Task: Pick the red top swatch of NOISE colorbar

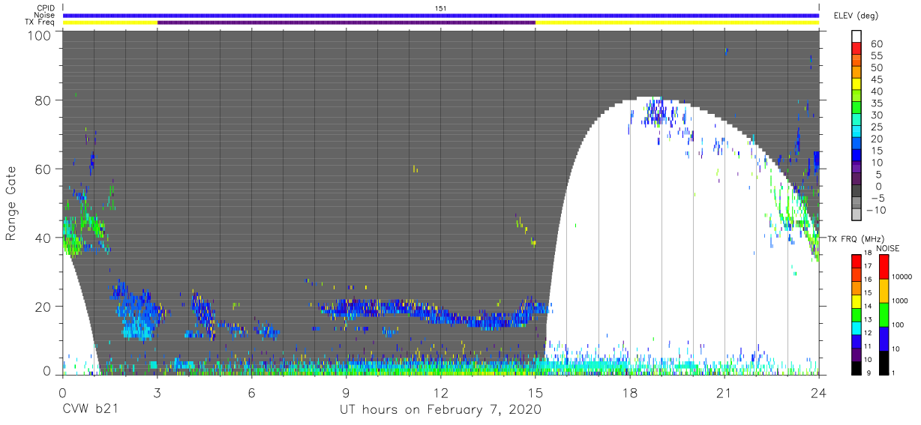Action: tap(884, 267)
